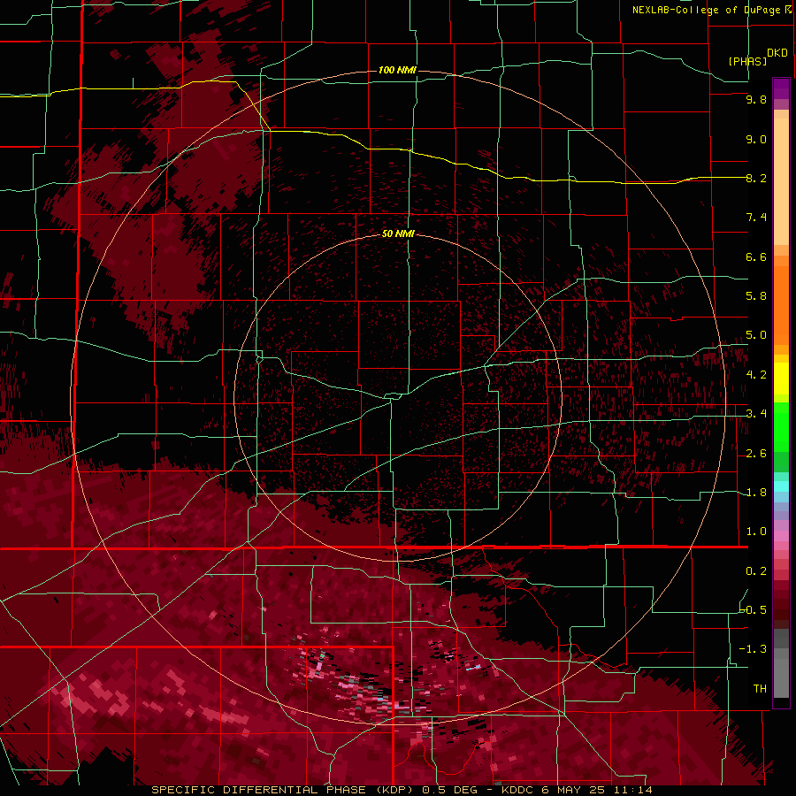Click the 6 MAY 25 11:14 timestamp

pos(595,790)
